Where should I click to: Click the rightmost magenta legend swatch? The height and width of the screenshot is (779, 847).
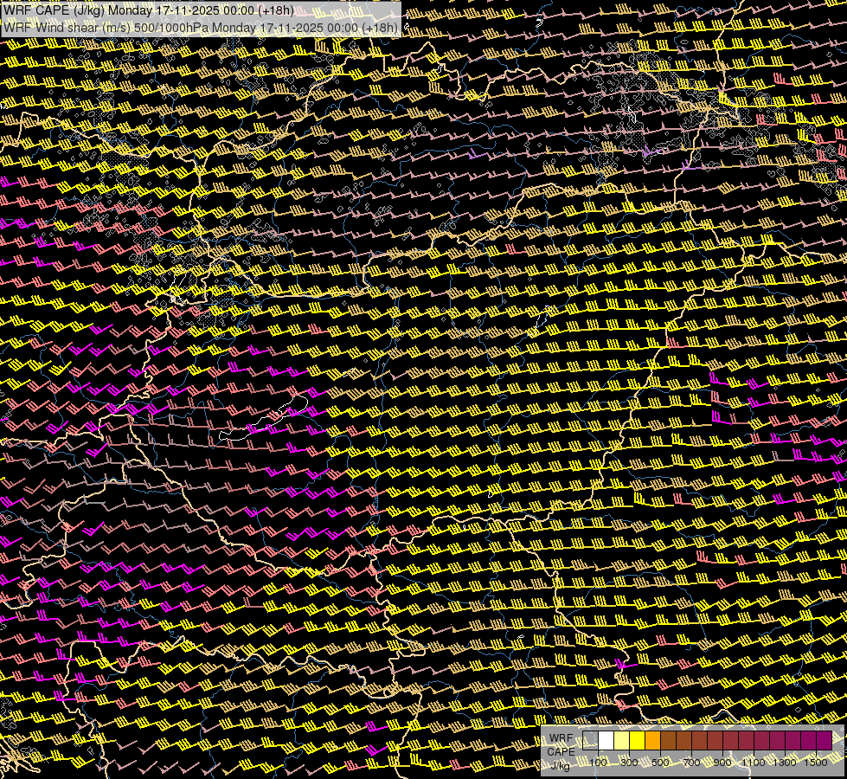pos(825,741)
